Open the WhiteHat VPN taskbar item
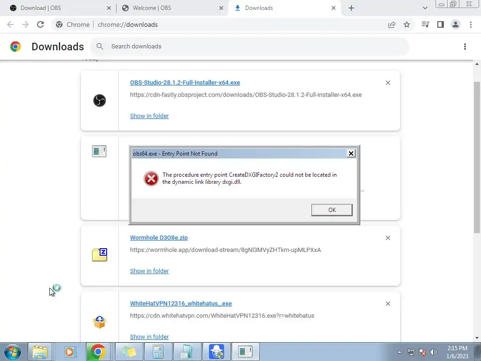The height and width of the screenshot is (361, 481). pos(216,352)
